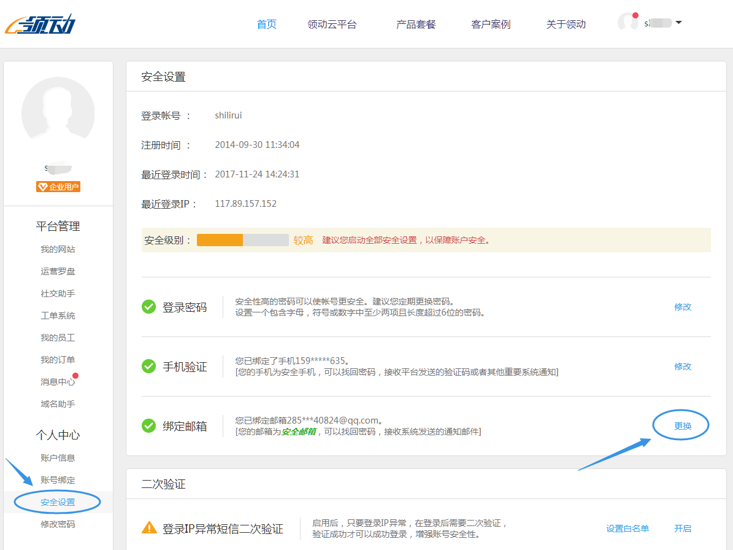This screenshot has width=733, height=550.
Task: Switch to the 领动云平台 tab
Action: tap(332, 23)
